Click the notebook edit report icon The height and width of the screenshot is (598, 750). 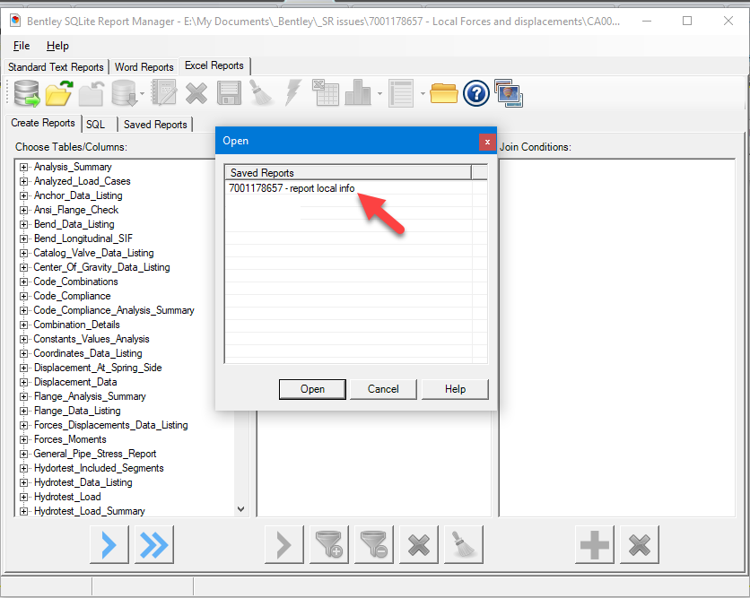pos(164,92)
